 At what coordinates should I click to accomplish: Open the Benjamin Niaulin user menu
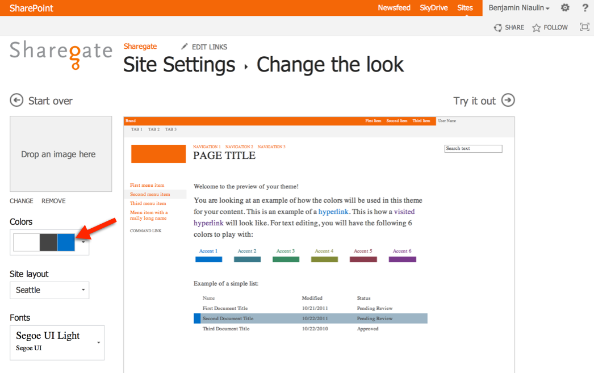point(518,8)
